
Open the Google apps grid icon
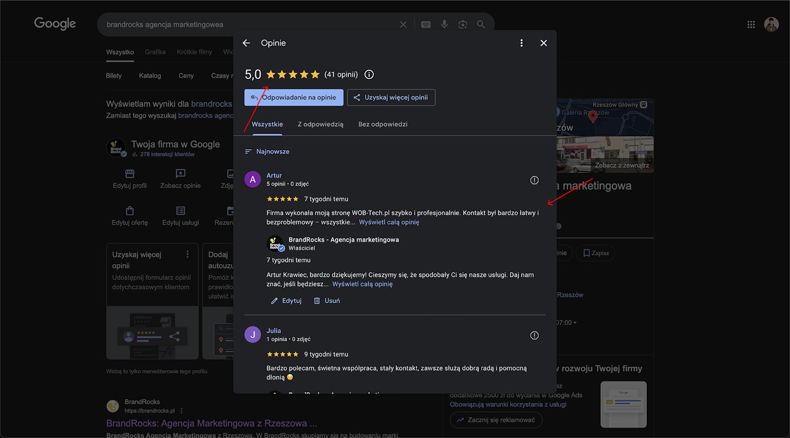pos(751,24)
